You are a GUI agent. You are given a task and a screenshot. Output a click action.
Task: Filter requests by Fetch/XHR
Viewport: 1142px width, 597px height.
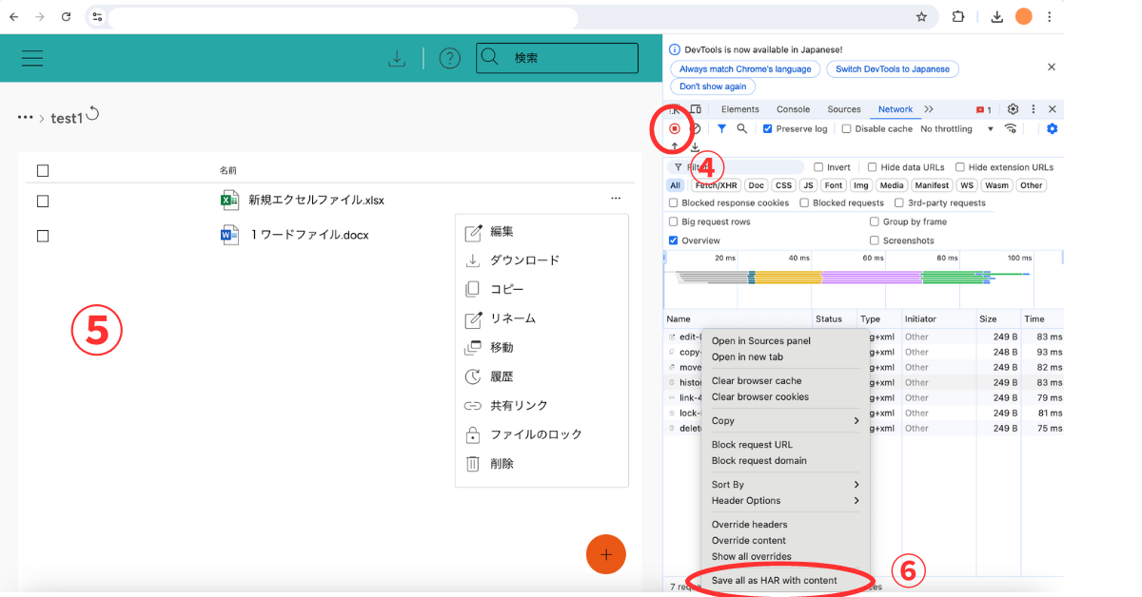pos(715,185)
